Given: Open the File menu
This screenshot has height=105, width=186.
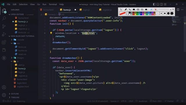Looking at the screenshot, I should (8, 4).
